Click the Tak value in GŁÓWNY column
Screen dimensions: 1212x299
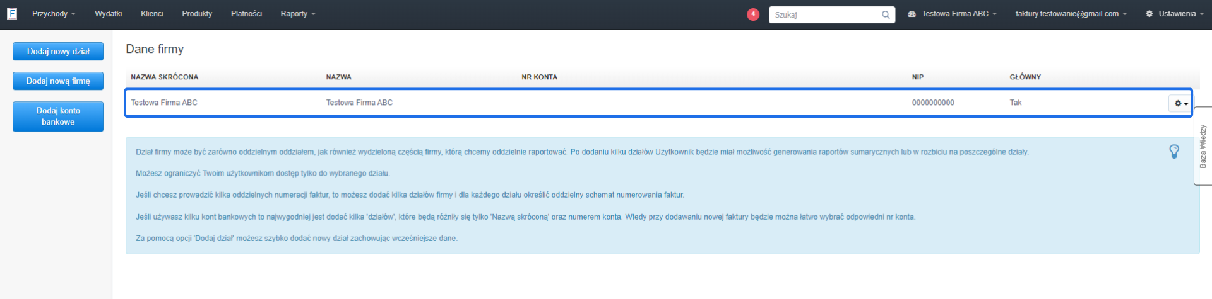point(1016,103)
